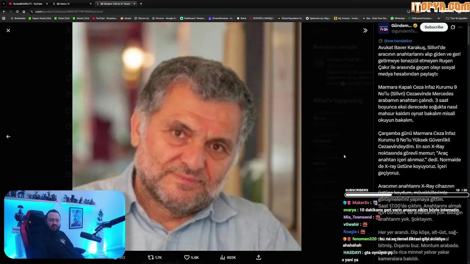Open site information icon beside the URL
The image size is (470, 264).
click(x=32, y=11)
